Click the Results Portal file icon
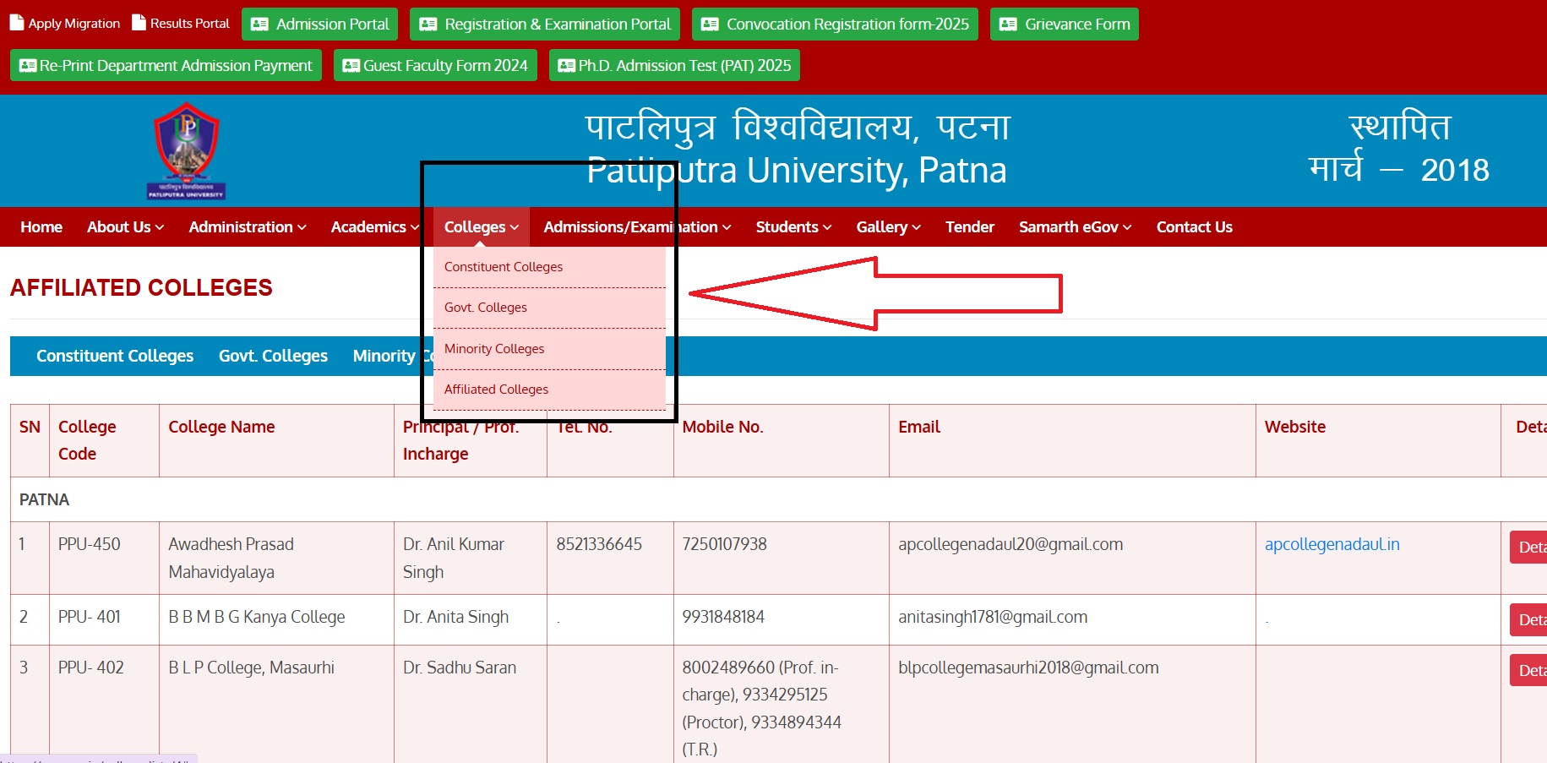Image resolution: width=1547 pixels, height=763 pixels. coord(139,23)
